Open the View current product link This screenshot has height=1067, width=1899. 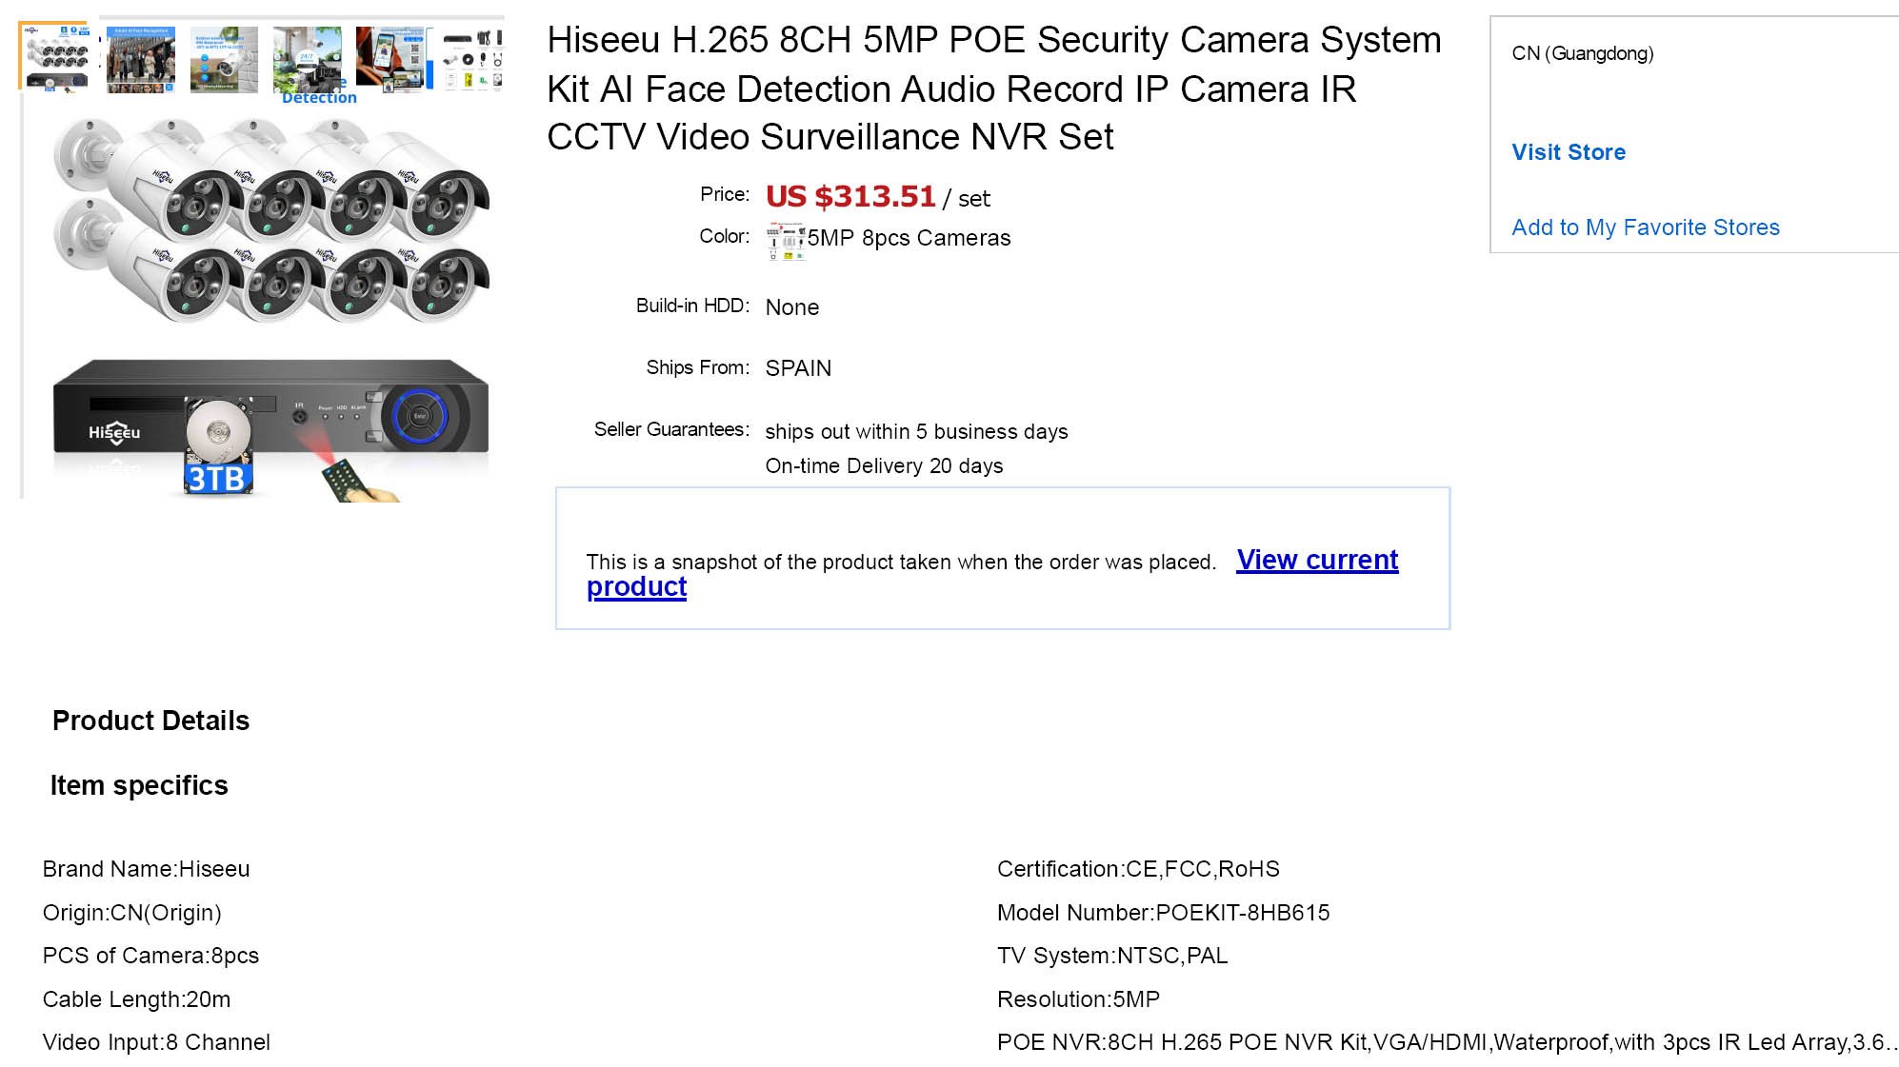1316,561
